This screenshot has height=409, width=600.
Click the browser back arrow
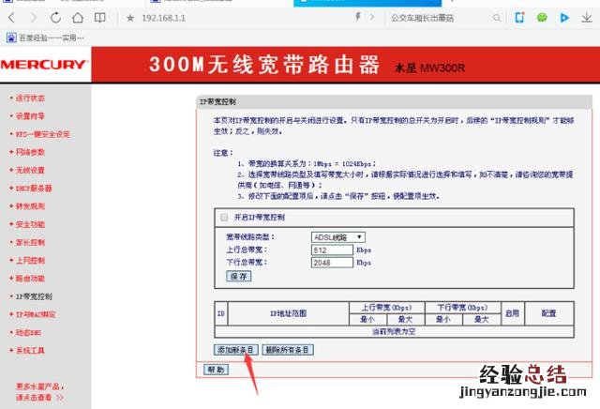[11, 18]
